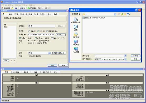146x103 pixels.
Task: Open the Help (帮助) menu
Action: 32,5
